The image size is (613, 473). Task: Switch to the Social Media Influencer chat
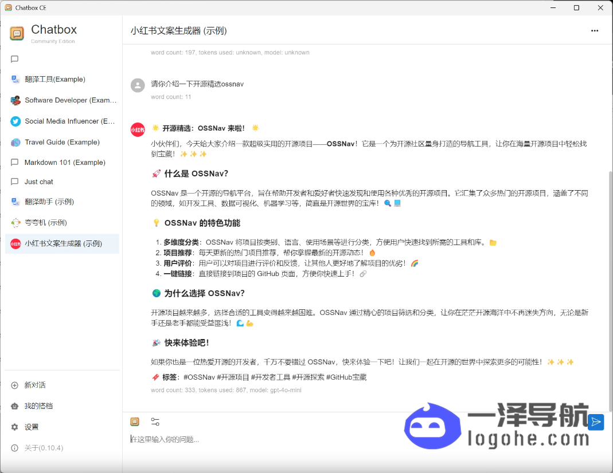(62, 121)
